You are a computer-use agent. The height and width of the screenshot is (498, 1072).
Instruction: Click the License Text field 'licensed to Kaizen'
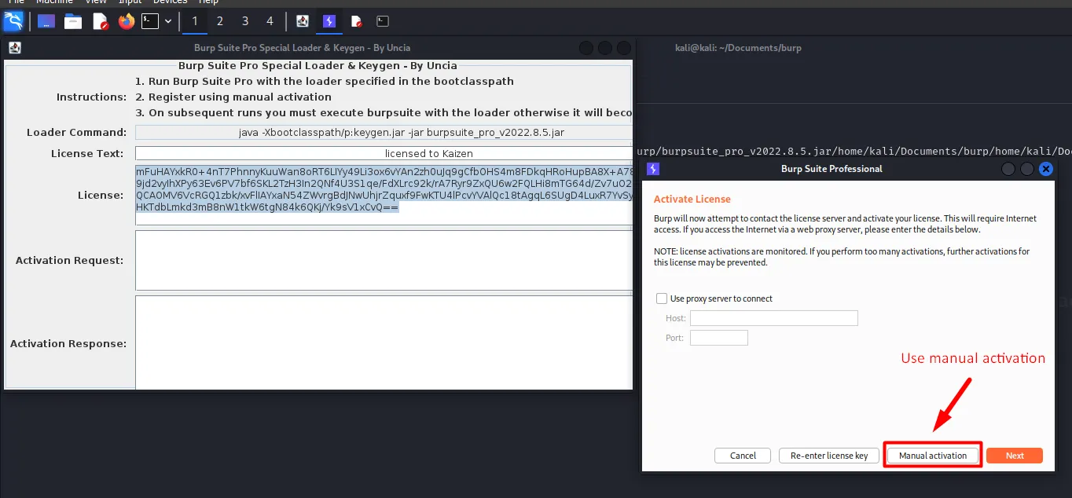coord(384,153)
